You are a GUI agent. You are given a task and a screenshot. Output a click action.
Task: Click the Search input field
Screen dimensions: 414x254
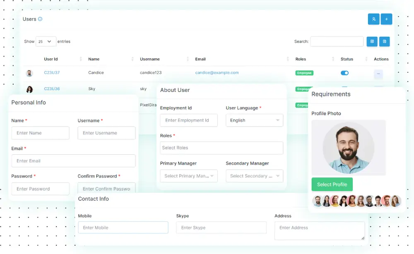click(337, 41)
